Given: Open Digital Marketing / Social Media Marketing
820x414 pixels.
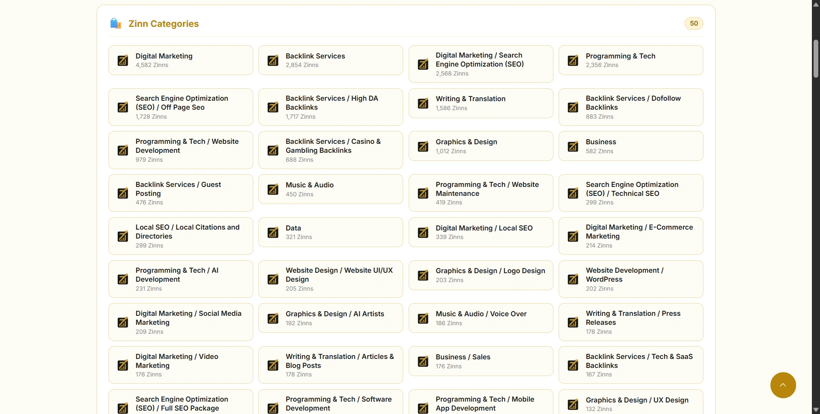Looking at the screenshot, I should coord(181,322).
